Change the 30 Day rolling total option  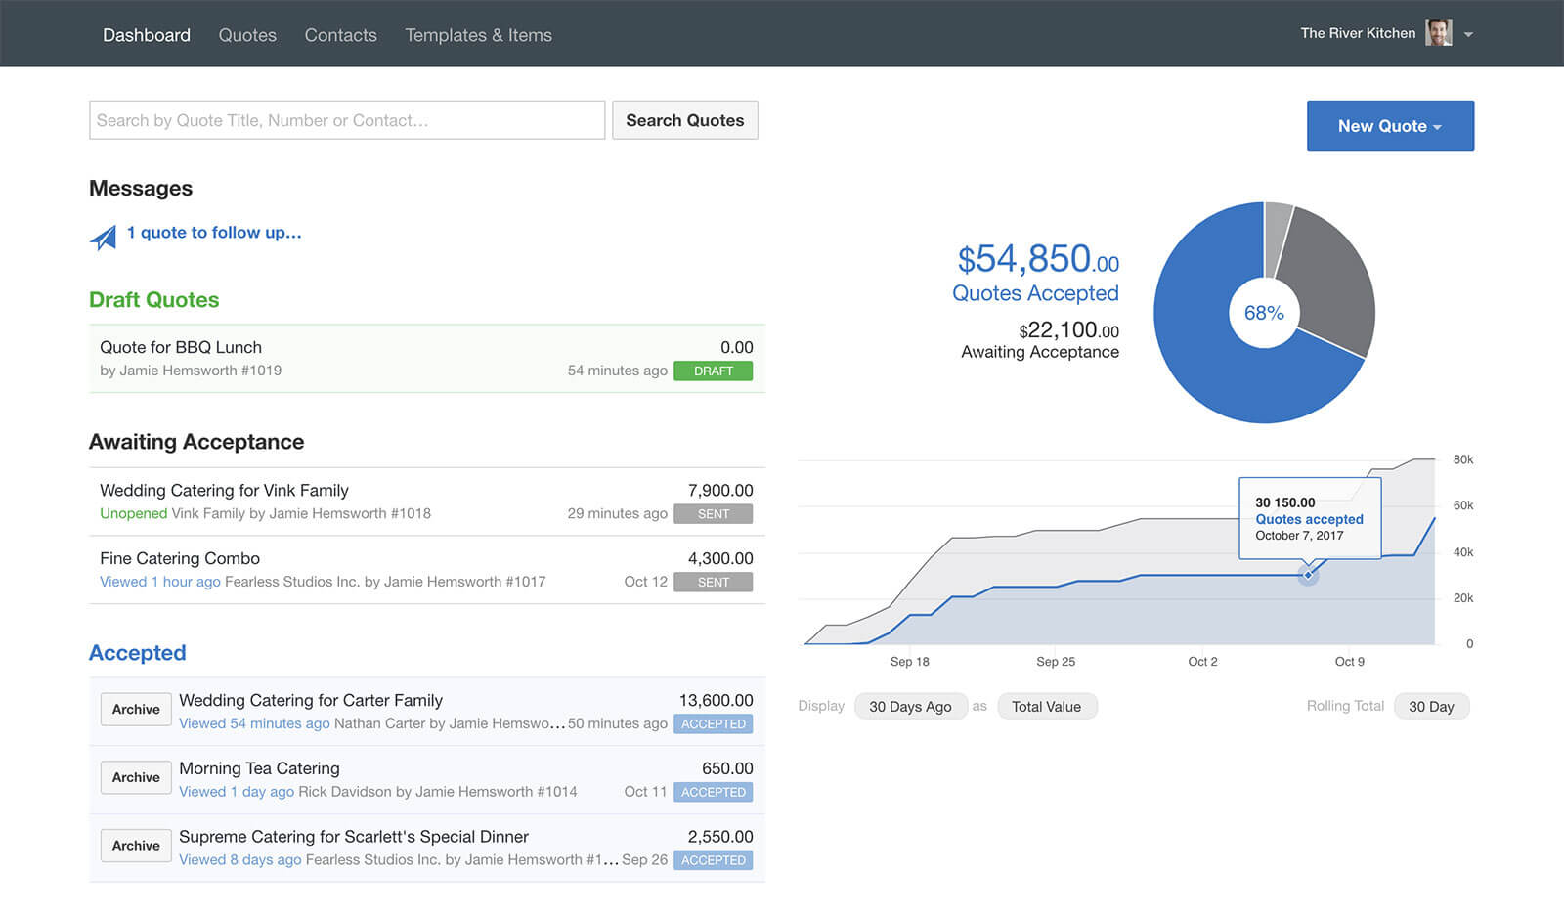click(1430, 706)
